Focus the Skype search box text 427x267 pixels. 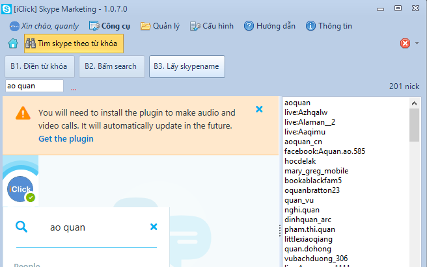68,227
